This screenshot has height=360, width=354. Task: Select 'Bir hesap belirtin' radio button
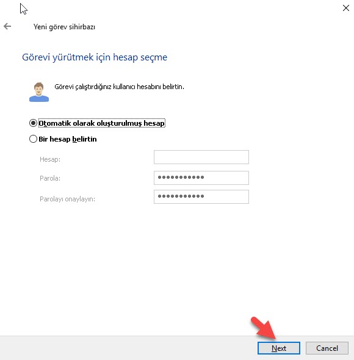33,139
